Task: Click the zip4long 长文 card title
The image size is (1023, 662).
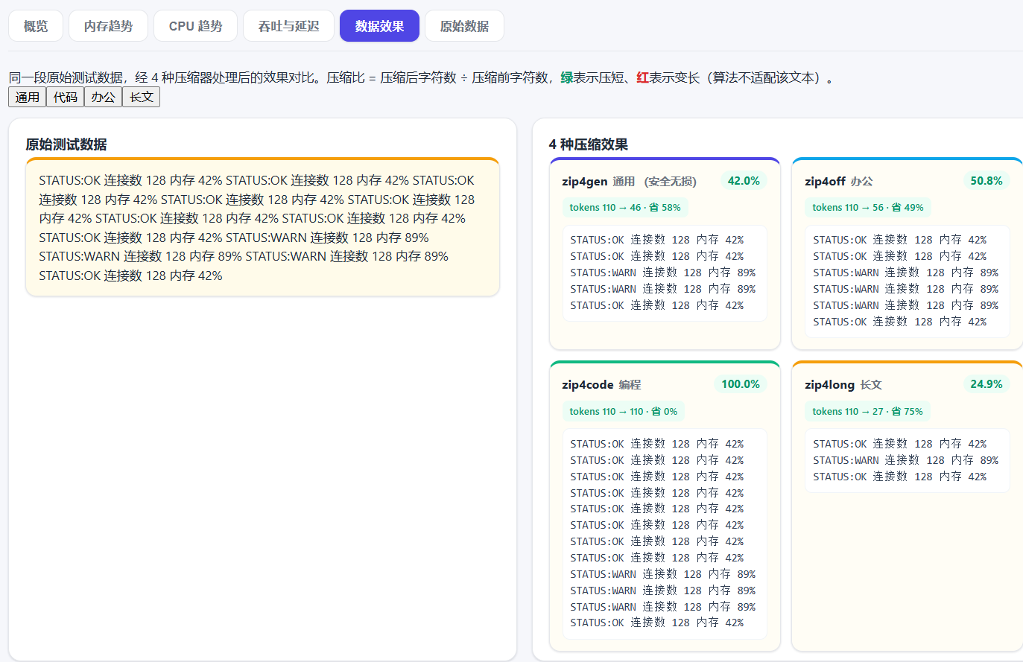Action: [x=843, y=385]
